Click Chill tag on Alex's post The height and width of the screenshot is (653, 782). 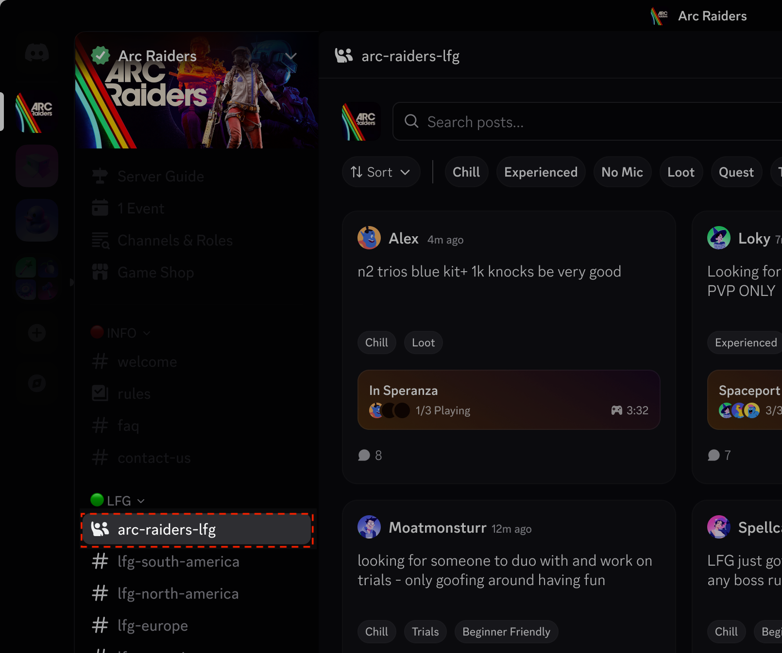pyautogui.click(x=376, y=343)
